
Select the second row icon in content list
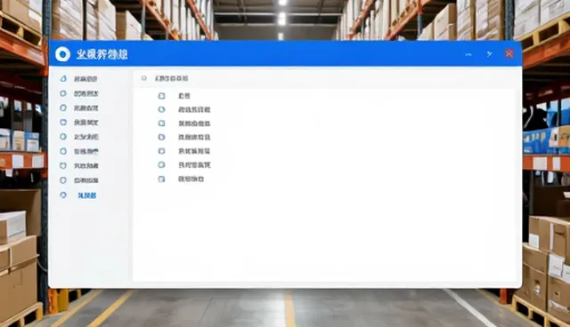[x=161, y=109]
